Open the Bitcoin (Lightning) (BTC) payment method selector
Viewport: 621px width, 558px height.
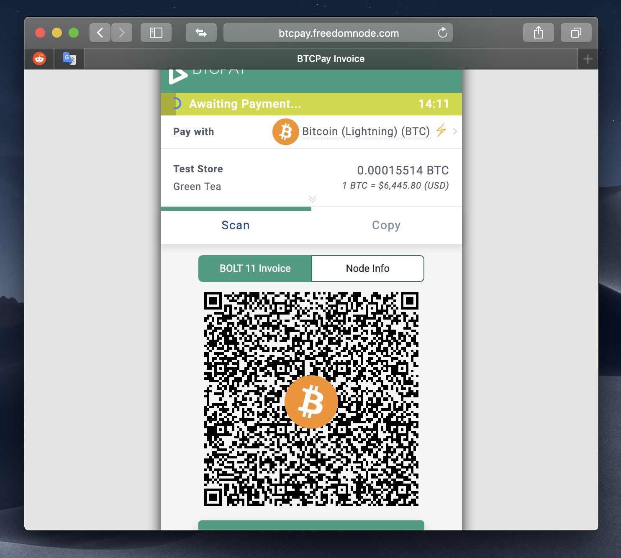pos(366,131)
